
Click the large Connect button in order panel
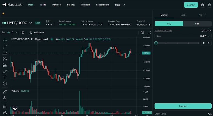pos(183,106)
